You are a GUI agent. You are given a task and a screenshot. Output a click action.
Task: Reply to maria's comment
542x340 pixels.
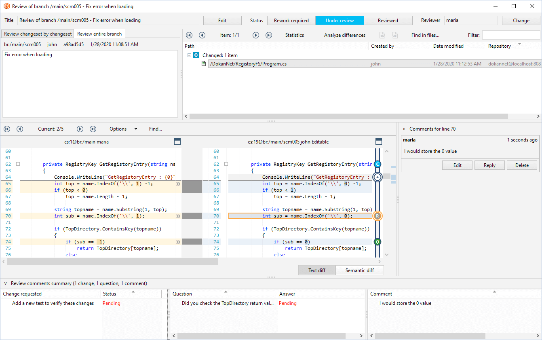[x=489, y=165]
